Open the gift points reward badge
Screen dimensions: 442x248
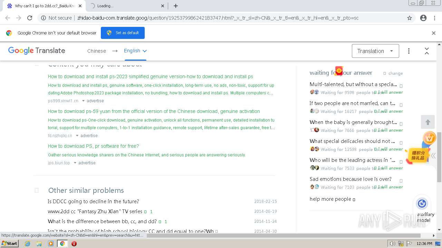pos(417,155)
